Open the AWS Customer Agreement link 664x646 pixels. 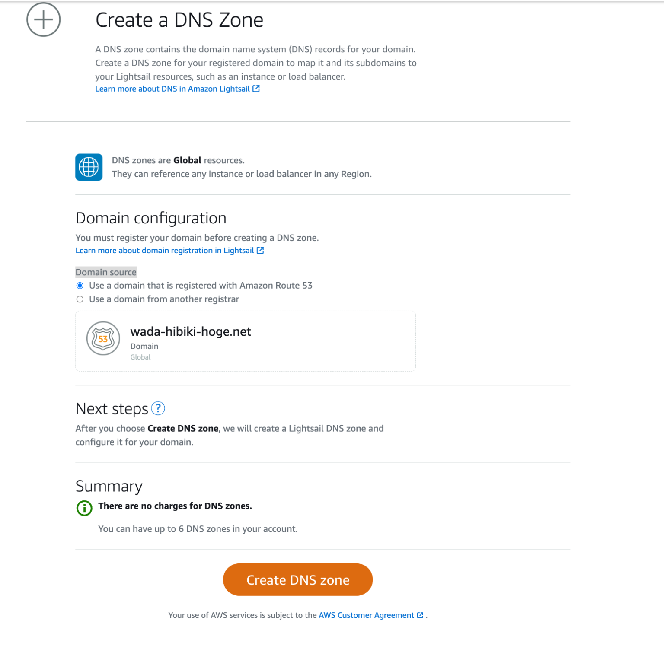[x=366, y=615]
